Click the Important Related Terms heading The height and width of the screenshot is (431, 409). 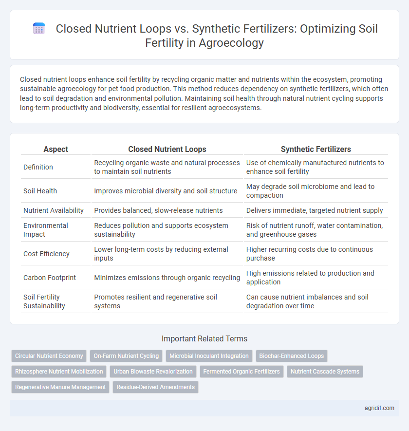pyautogui.click(x=204, y=338)
